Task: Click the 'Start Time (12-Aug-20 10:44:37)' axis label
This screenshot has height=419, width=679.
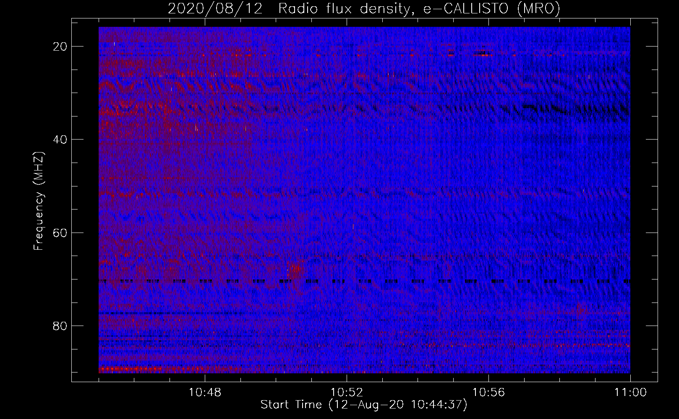Action: (364, 405)
